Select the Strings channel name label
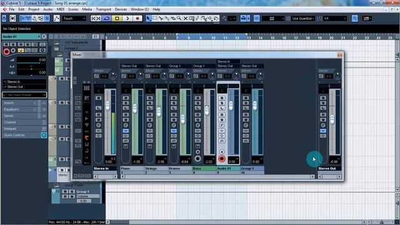This screenshot has width=400, height=225. point(156,169)
